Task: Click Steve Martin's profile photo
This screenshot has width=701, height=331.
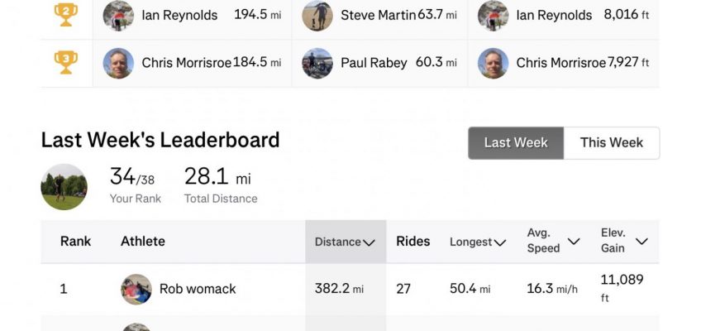Action: click(x=317, y=16)
